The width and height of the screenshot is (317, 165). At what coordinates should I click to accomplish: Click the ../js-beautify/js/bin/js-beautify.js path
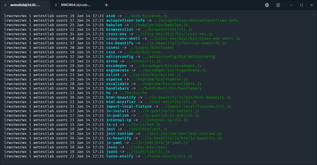coord(181,138)
